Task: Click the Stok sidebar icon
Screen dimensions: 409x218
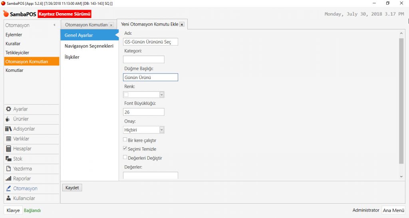Action: click(x=8, y=159)
